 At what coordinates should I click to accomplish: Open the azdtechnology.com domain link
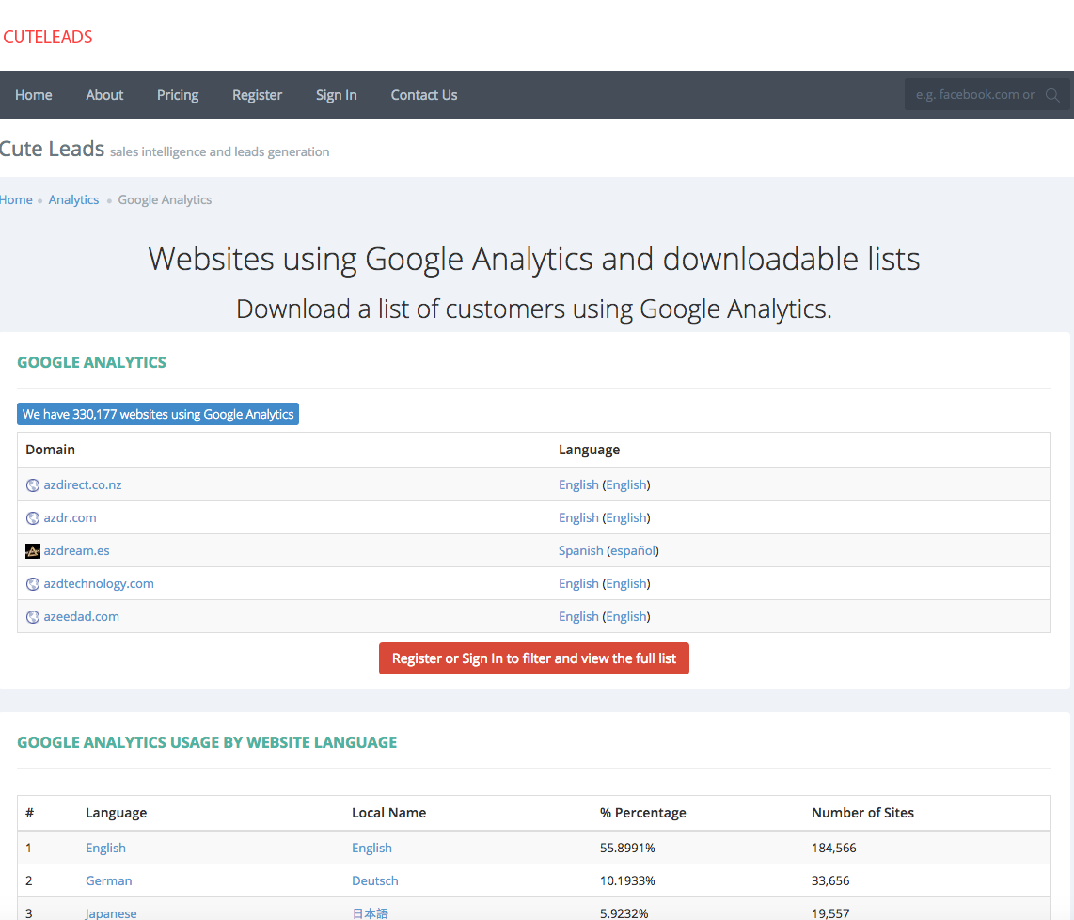pos(99,584)
